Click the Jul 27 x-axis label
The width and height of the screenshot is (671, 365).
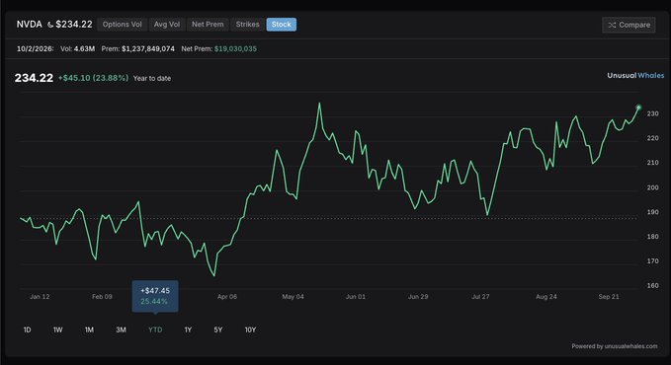tap(480, 297)
